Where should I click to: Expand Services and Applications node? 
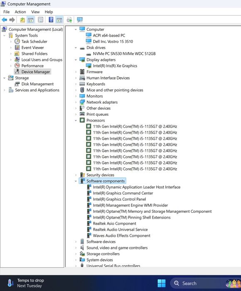[x=4, y=90]
